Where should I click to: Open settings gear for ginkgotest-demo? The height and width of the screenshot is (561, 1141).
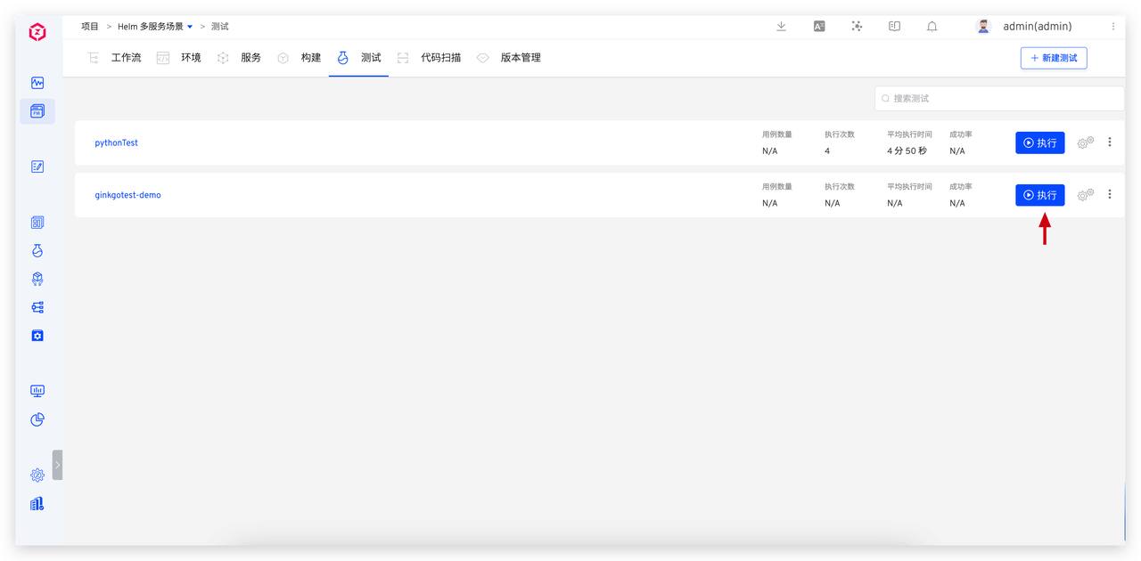pyautogui.click(x=1085, y=195)
